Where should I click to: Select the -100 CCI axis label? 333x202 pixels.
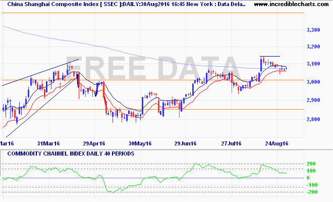312,185
